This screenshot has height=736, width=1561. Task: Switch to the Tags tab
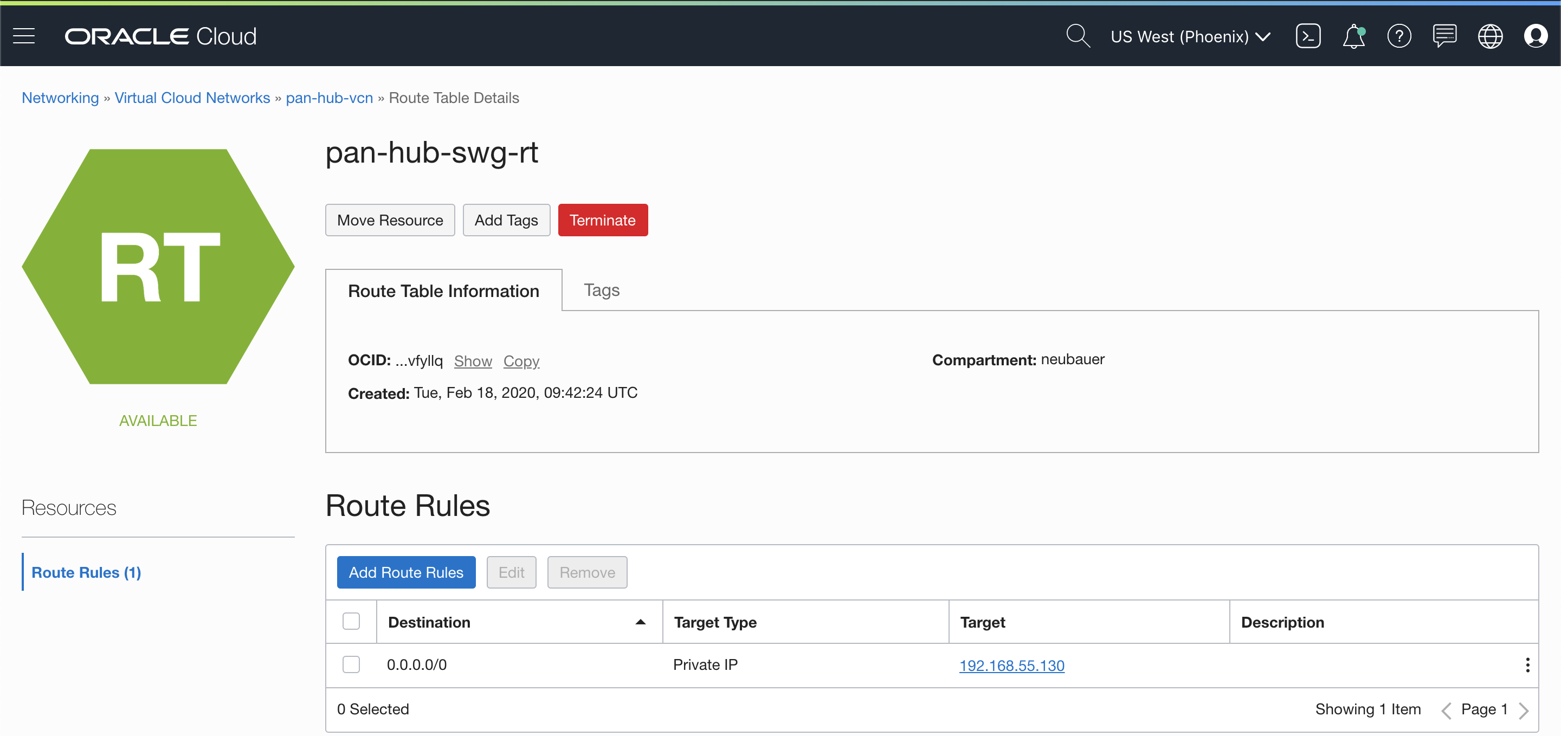tap(601, 290)
